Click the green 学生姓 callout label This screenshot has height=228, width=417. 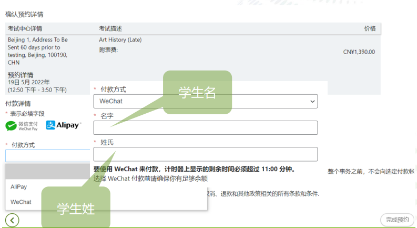point(76,208)
